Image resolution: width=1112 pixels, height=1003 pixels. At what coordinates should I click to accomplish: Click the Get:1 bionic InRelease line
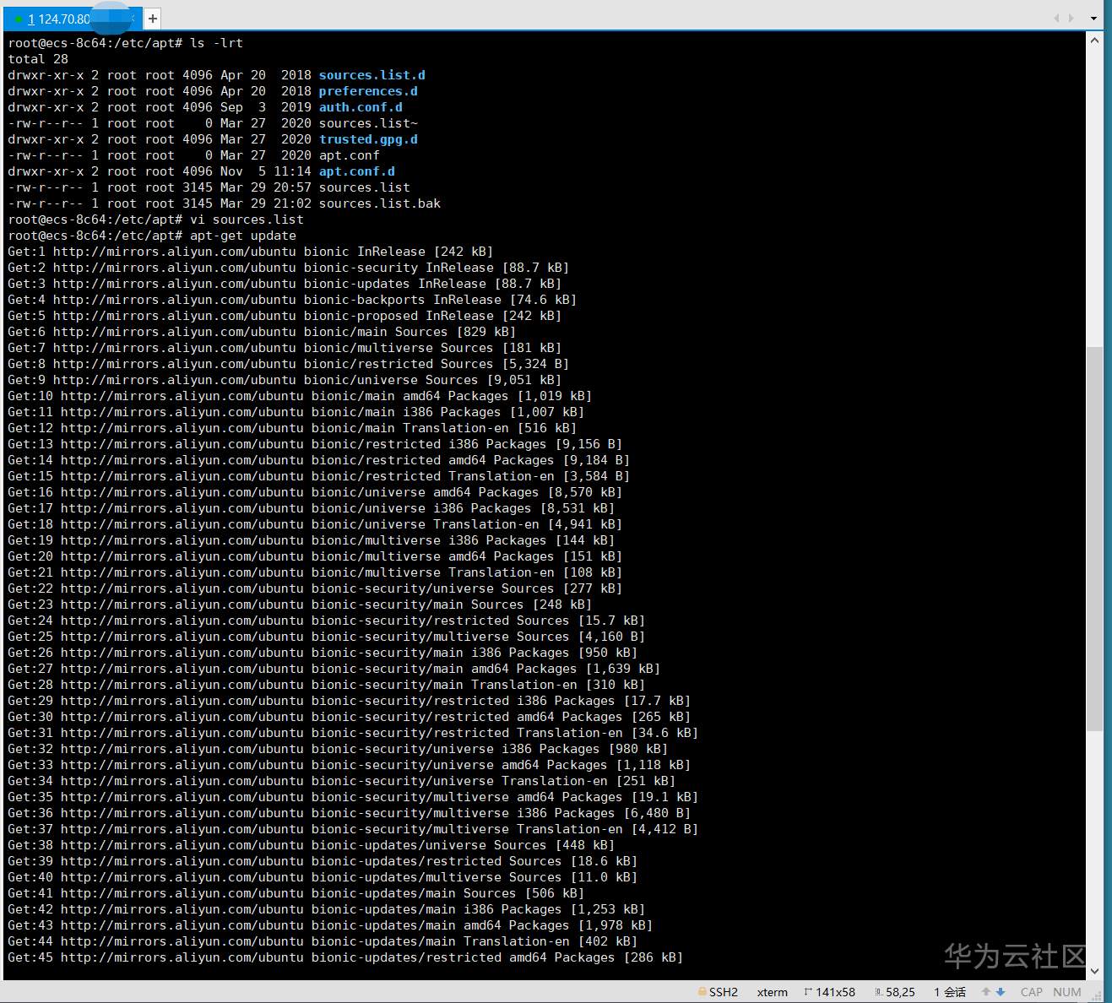[251, 252]
